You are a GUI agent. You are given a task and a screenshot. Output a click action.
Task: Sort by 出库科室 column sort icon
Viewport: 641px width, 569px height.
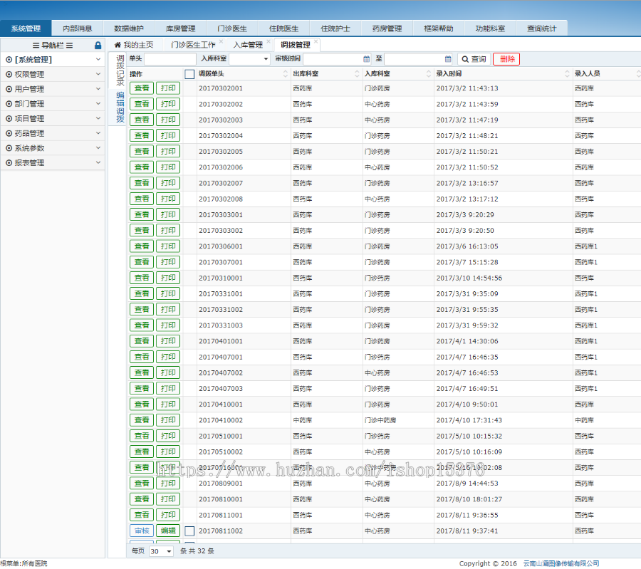click(x=358, y=74)
